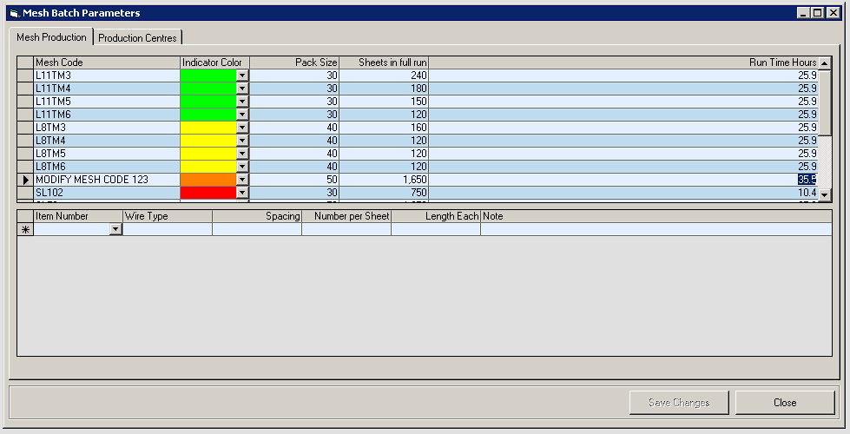The height and width of the screenshot is (434, 850).
Task: Click the Close button
Action: [x=784, y=403]
